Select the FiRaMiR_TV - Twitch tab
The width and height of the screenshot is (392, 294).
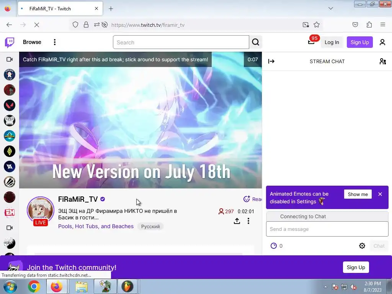click(x=60, y=8)
